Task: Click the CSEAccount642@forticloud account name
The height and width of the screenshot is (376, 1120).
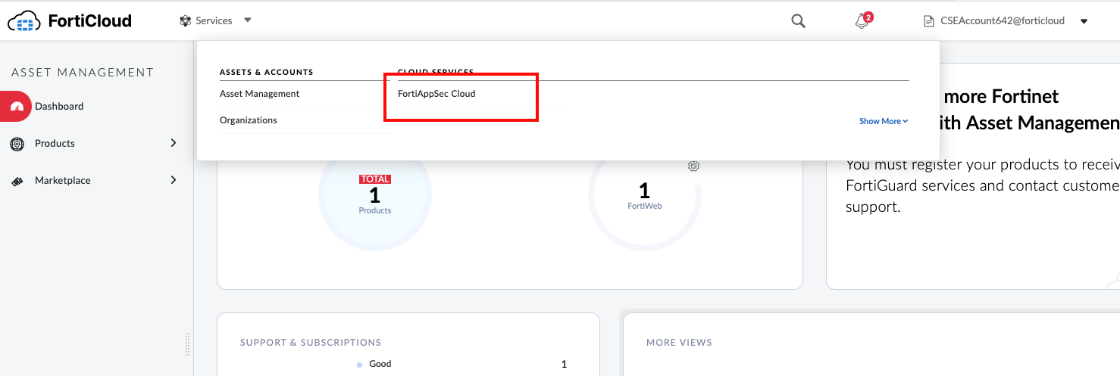Action: pyautogui.click(x=1003, y=21)
